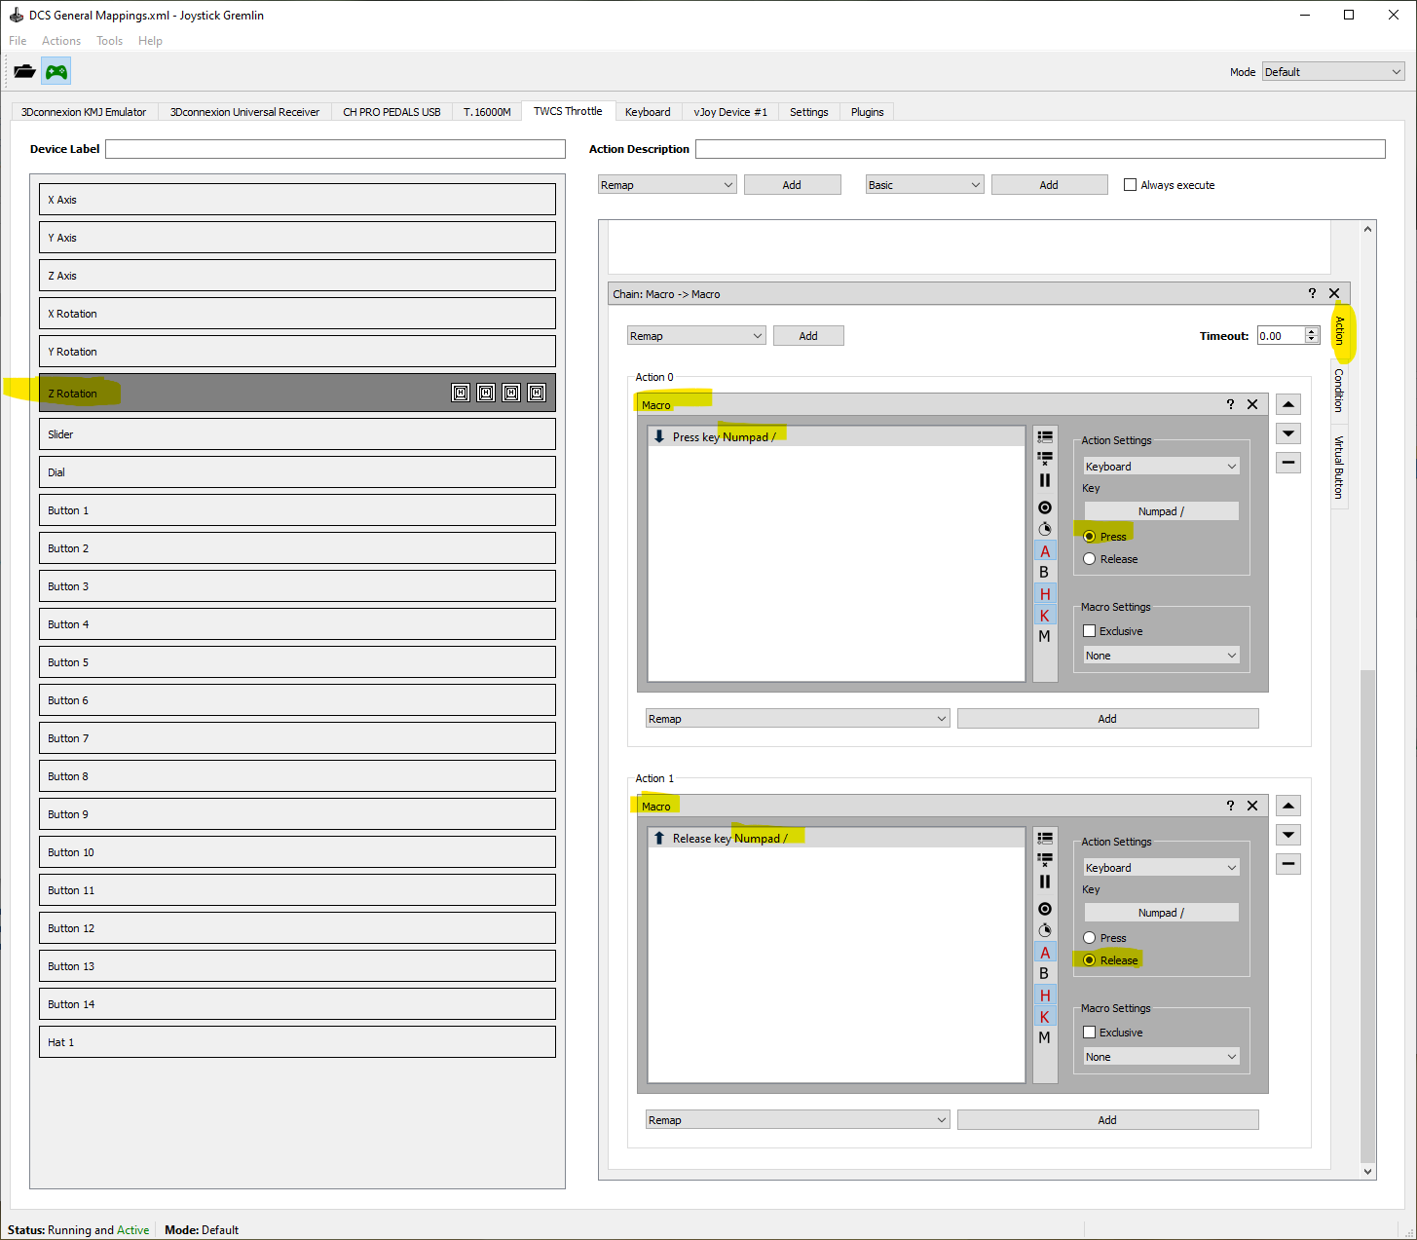Remove Action 1 with minus button
Image resolution: width=1417 pixels, height=1240 pixels.
coord(1288,864)
